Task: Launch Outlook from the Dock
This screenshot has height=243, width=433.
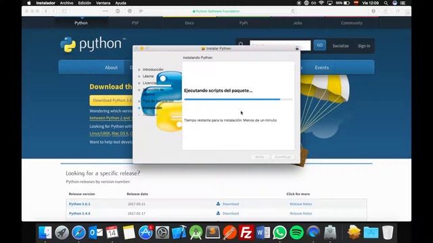Action: click(95, 232)
